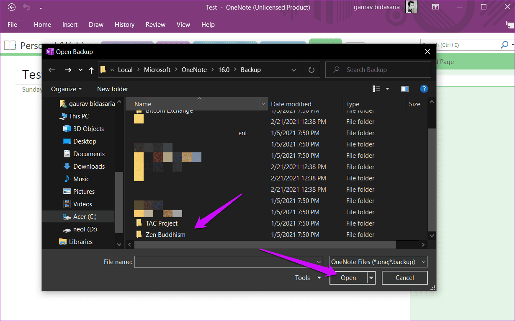Image resolution: width=515 pixels, height=321 pixels.
Task: Open Downloads in the navigation pane
Action: [x=84, y=166]
